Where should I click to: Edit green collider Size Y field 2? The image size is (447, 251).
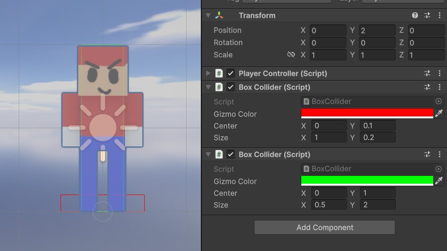coord(378,205)
